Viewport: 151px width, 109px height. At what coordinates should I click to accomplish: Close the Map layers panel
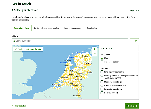point(136,48)
